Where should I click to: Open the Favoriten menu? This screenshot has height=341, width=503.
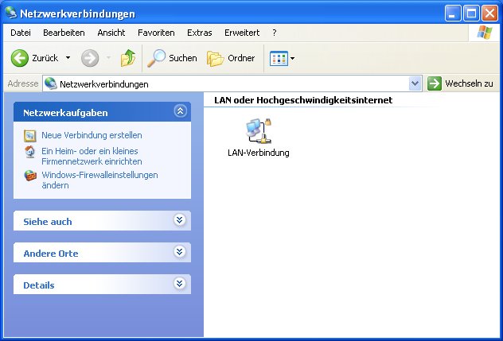[156, 33]
